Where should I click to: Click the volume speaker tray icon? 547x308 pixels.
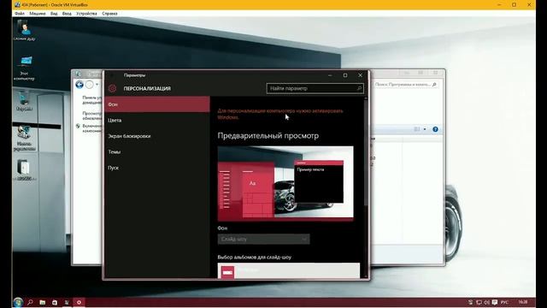tap(486, 302)
